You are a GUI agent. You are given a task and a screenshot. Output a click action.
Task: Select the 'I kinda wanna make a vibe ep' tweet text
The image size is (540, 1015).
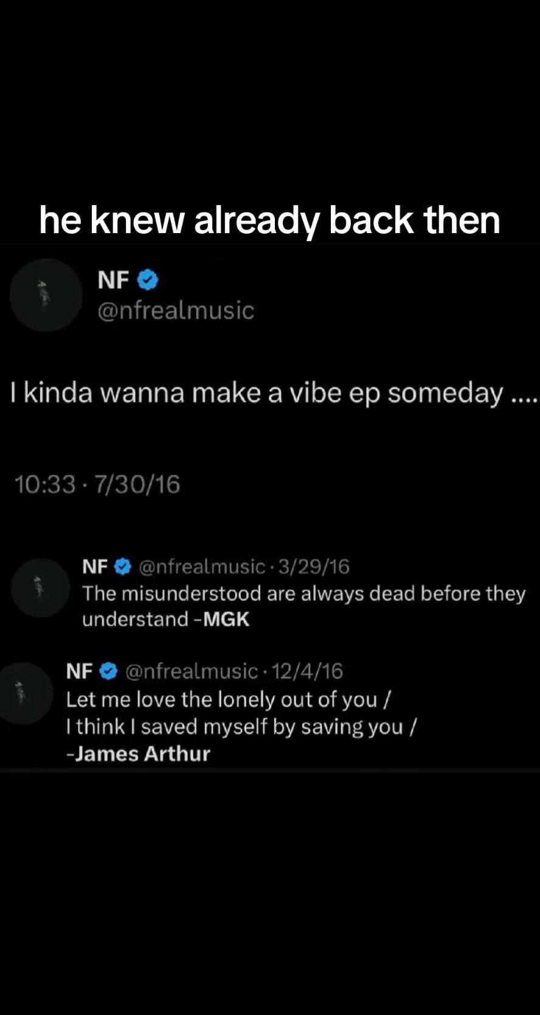[274, 392]
